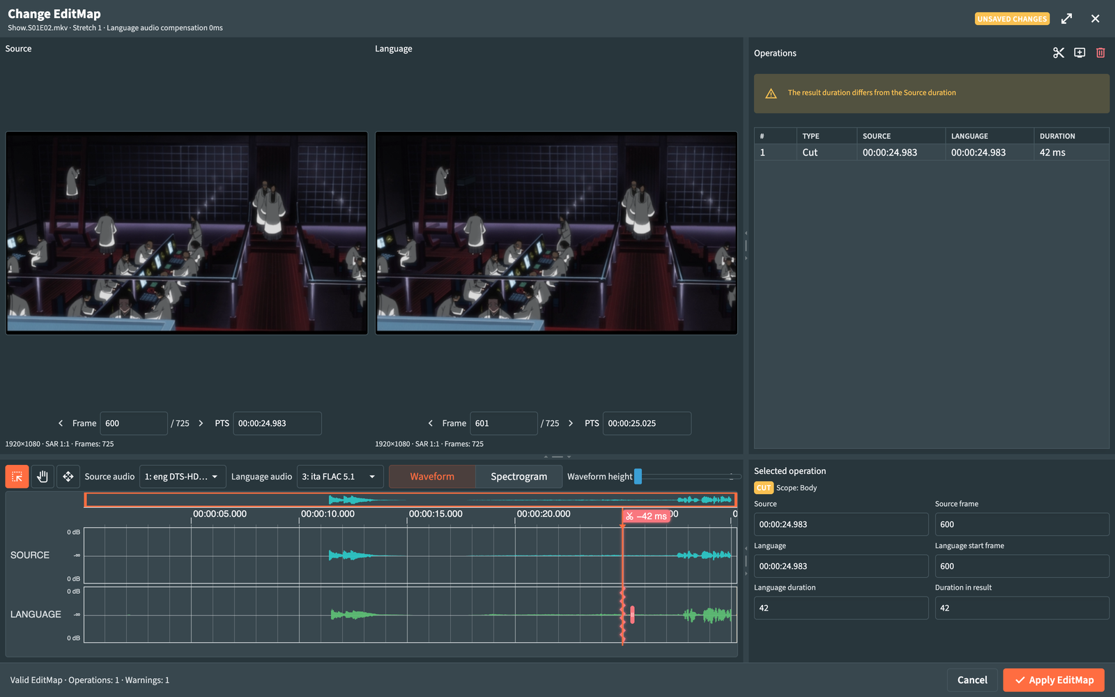Delete operation with red trash icon
The width and height of the screenshot is (1115, 697).
1100,53
